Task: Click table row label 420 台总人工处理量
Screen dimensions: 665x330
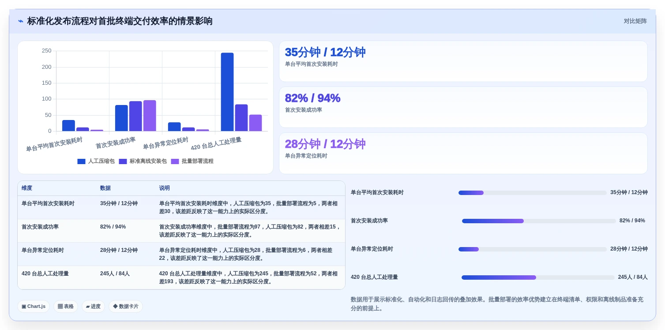Action: [x=45, y=274]
